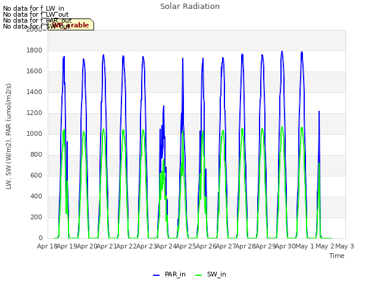Image resolution: width=381 pixels, height=286 pixels.
Task: Click the May 3 x-axis tick label
Action: coord(345,246)
